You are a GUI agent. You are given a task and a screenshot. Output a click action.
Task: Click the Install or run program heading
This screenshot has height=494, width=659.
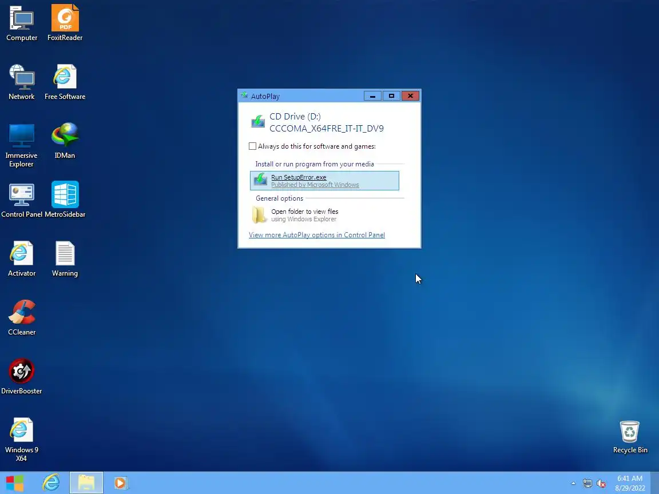pyautogui.click(x=315, y=164)
